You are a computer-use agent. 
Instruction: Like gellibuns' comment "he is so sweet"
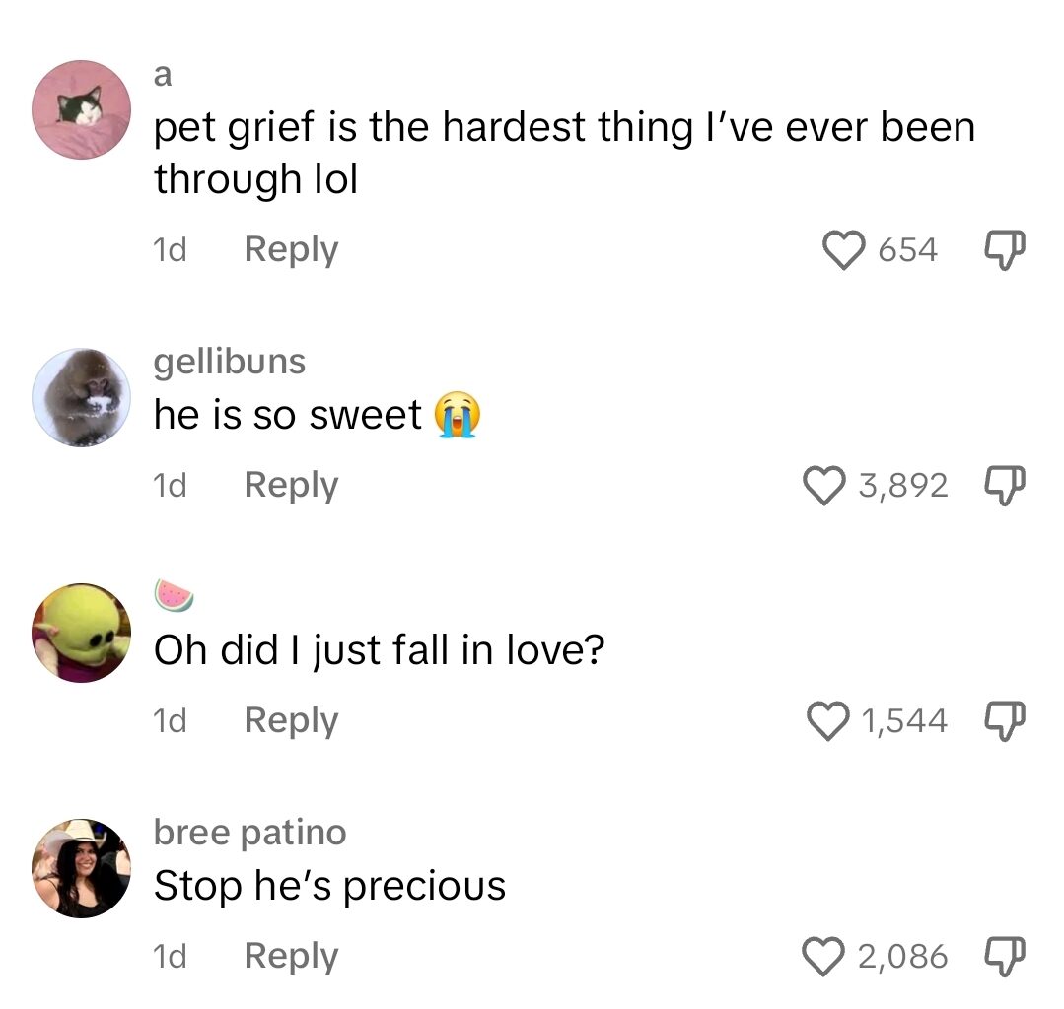point(840,484)
